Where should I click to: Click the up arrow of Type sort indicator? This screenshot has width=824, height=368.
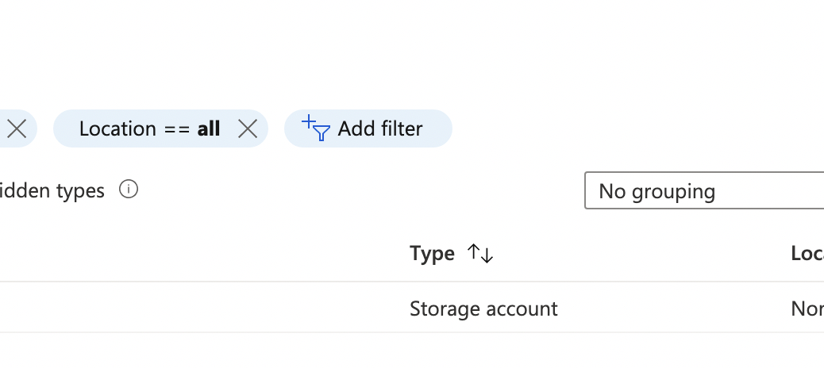coord(474,252)
